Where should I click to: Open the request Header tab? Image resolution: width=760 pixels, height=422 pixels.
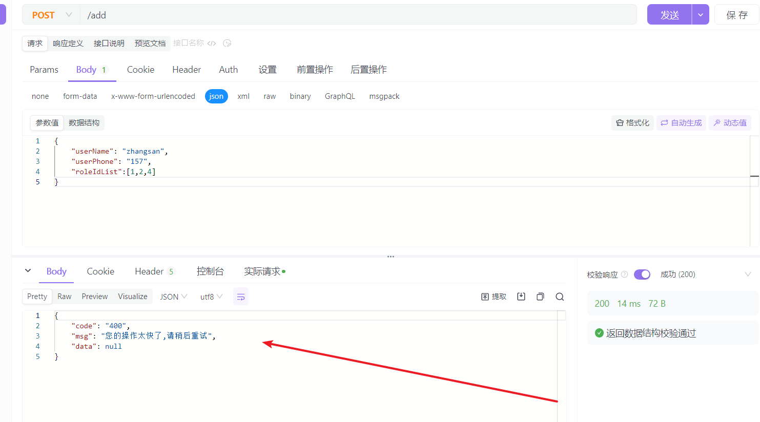click(x=187, y=70)
